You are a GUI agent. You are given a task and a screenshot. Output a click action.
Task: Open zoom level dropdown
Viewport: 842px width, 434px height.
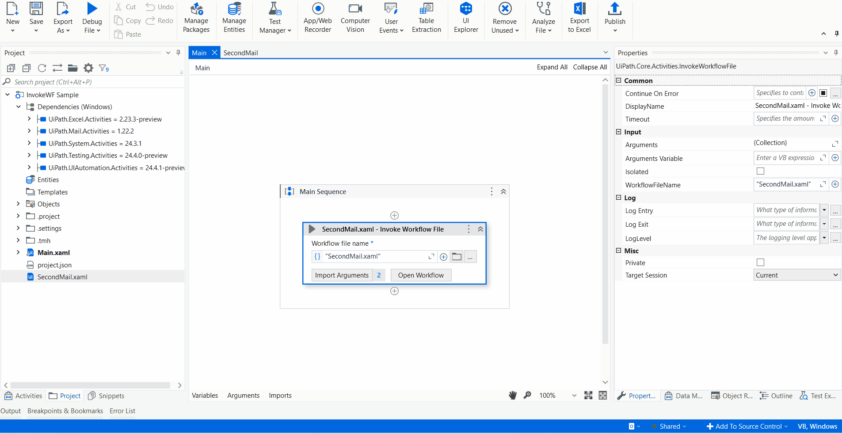click(x=574, y=396)
